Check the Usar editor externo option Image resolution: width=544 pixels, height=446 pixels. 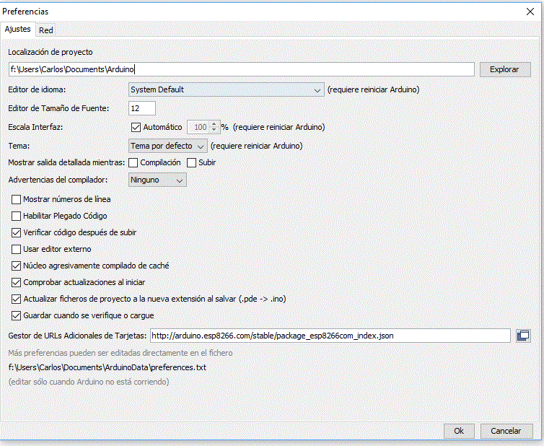(x=17, y=249)
